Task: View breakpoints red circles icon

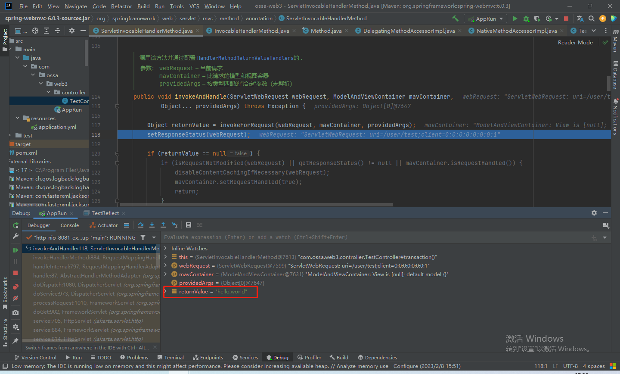Action: pos(15,287)
